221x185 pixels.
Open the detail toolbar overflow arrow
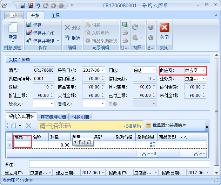(x=207, y=127)
